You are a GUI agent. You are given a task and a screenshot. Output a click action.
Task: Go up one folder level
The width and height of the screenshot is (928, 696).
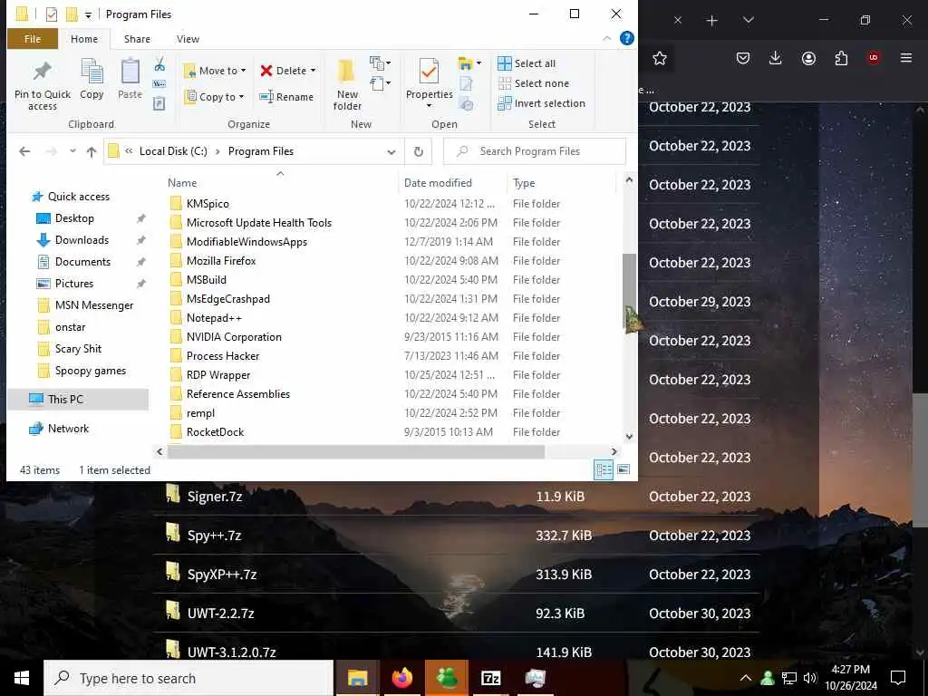[x=92, y=151]
